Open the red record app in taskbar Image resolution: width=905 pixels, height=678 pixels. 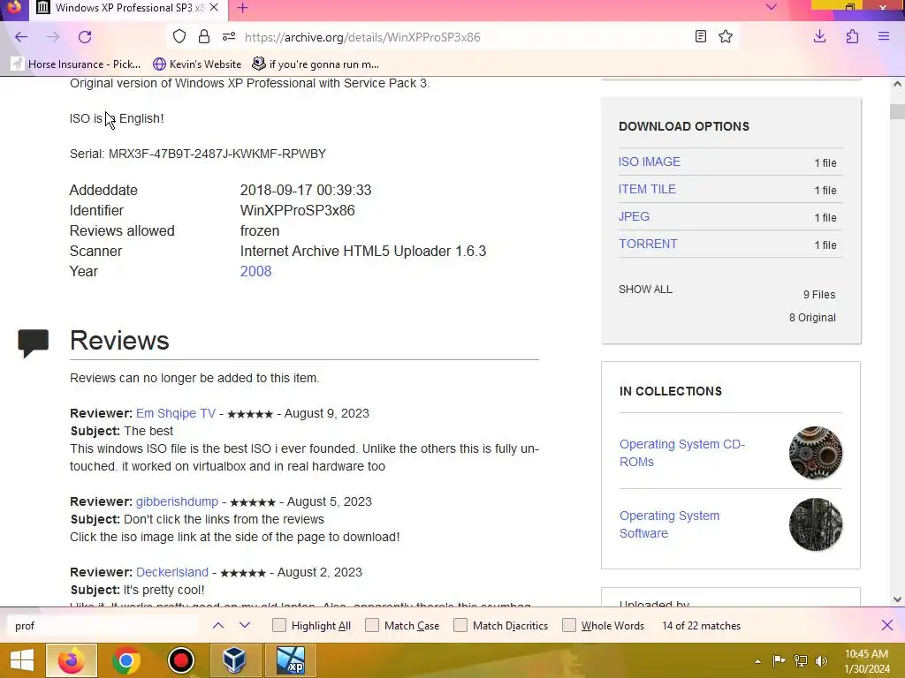181,660
